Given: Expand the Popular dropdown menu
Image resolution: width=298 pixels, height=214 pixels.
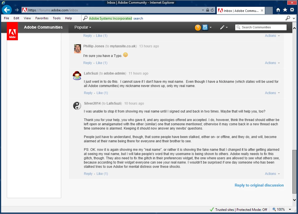Looking at the screenshot, I should [83, 27].
